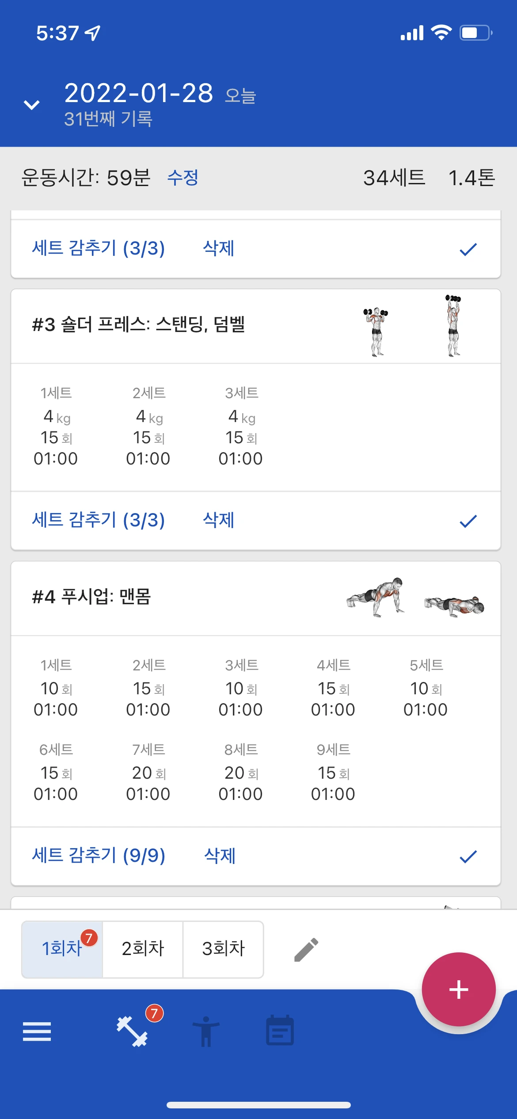Open the dumbbell workout tab icon
Screen dimensions: 517x1119
132,1031
